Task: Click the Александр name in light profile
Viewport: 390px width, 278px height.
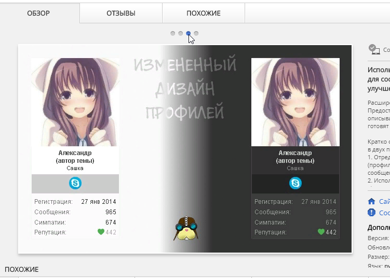Action: click(x=75, y=153)
